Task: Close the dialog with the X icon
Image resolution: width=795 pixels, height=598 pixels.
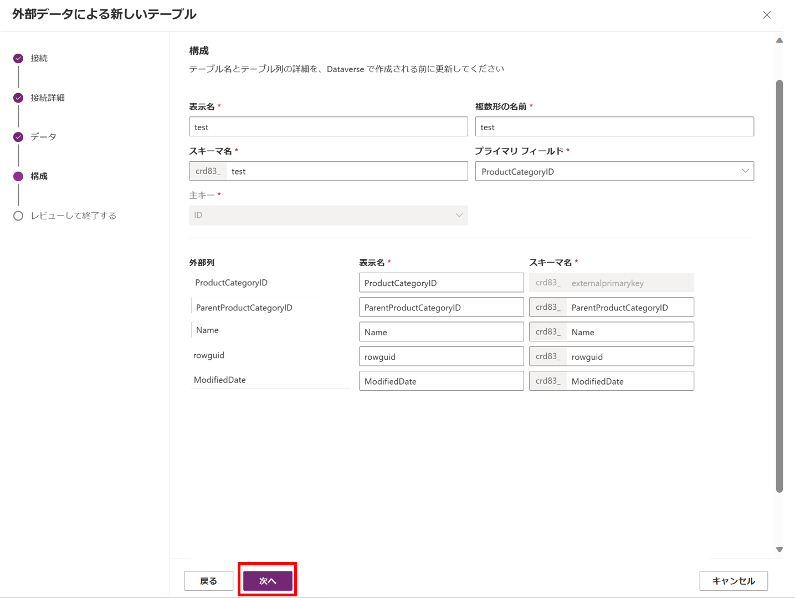Action: [x=767, y=15]
